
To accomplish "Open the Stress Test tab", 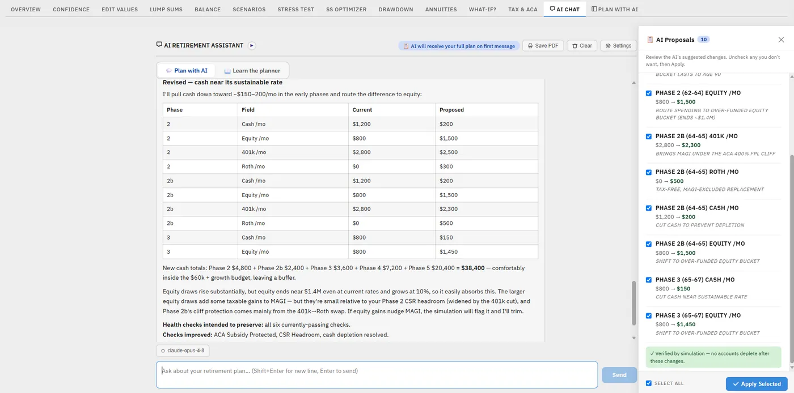I will [295, 9].
